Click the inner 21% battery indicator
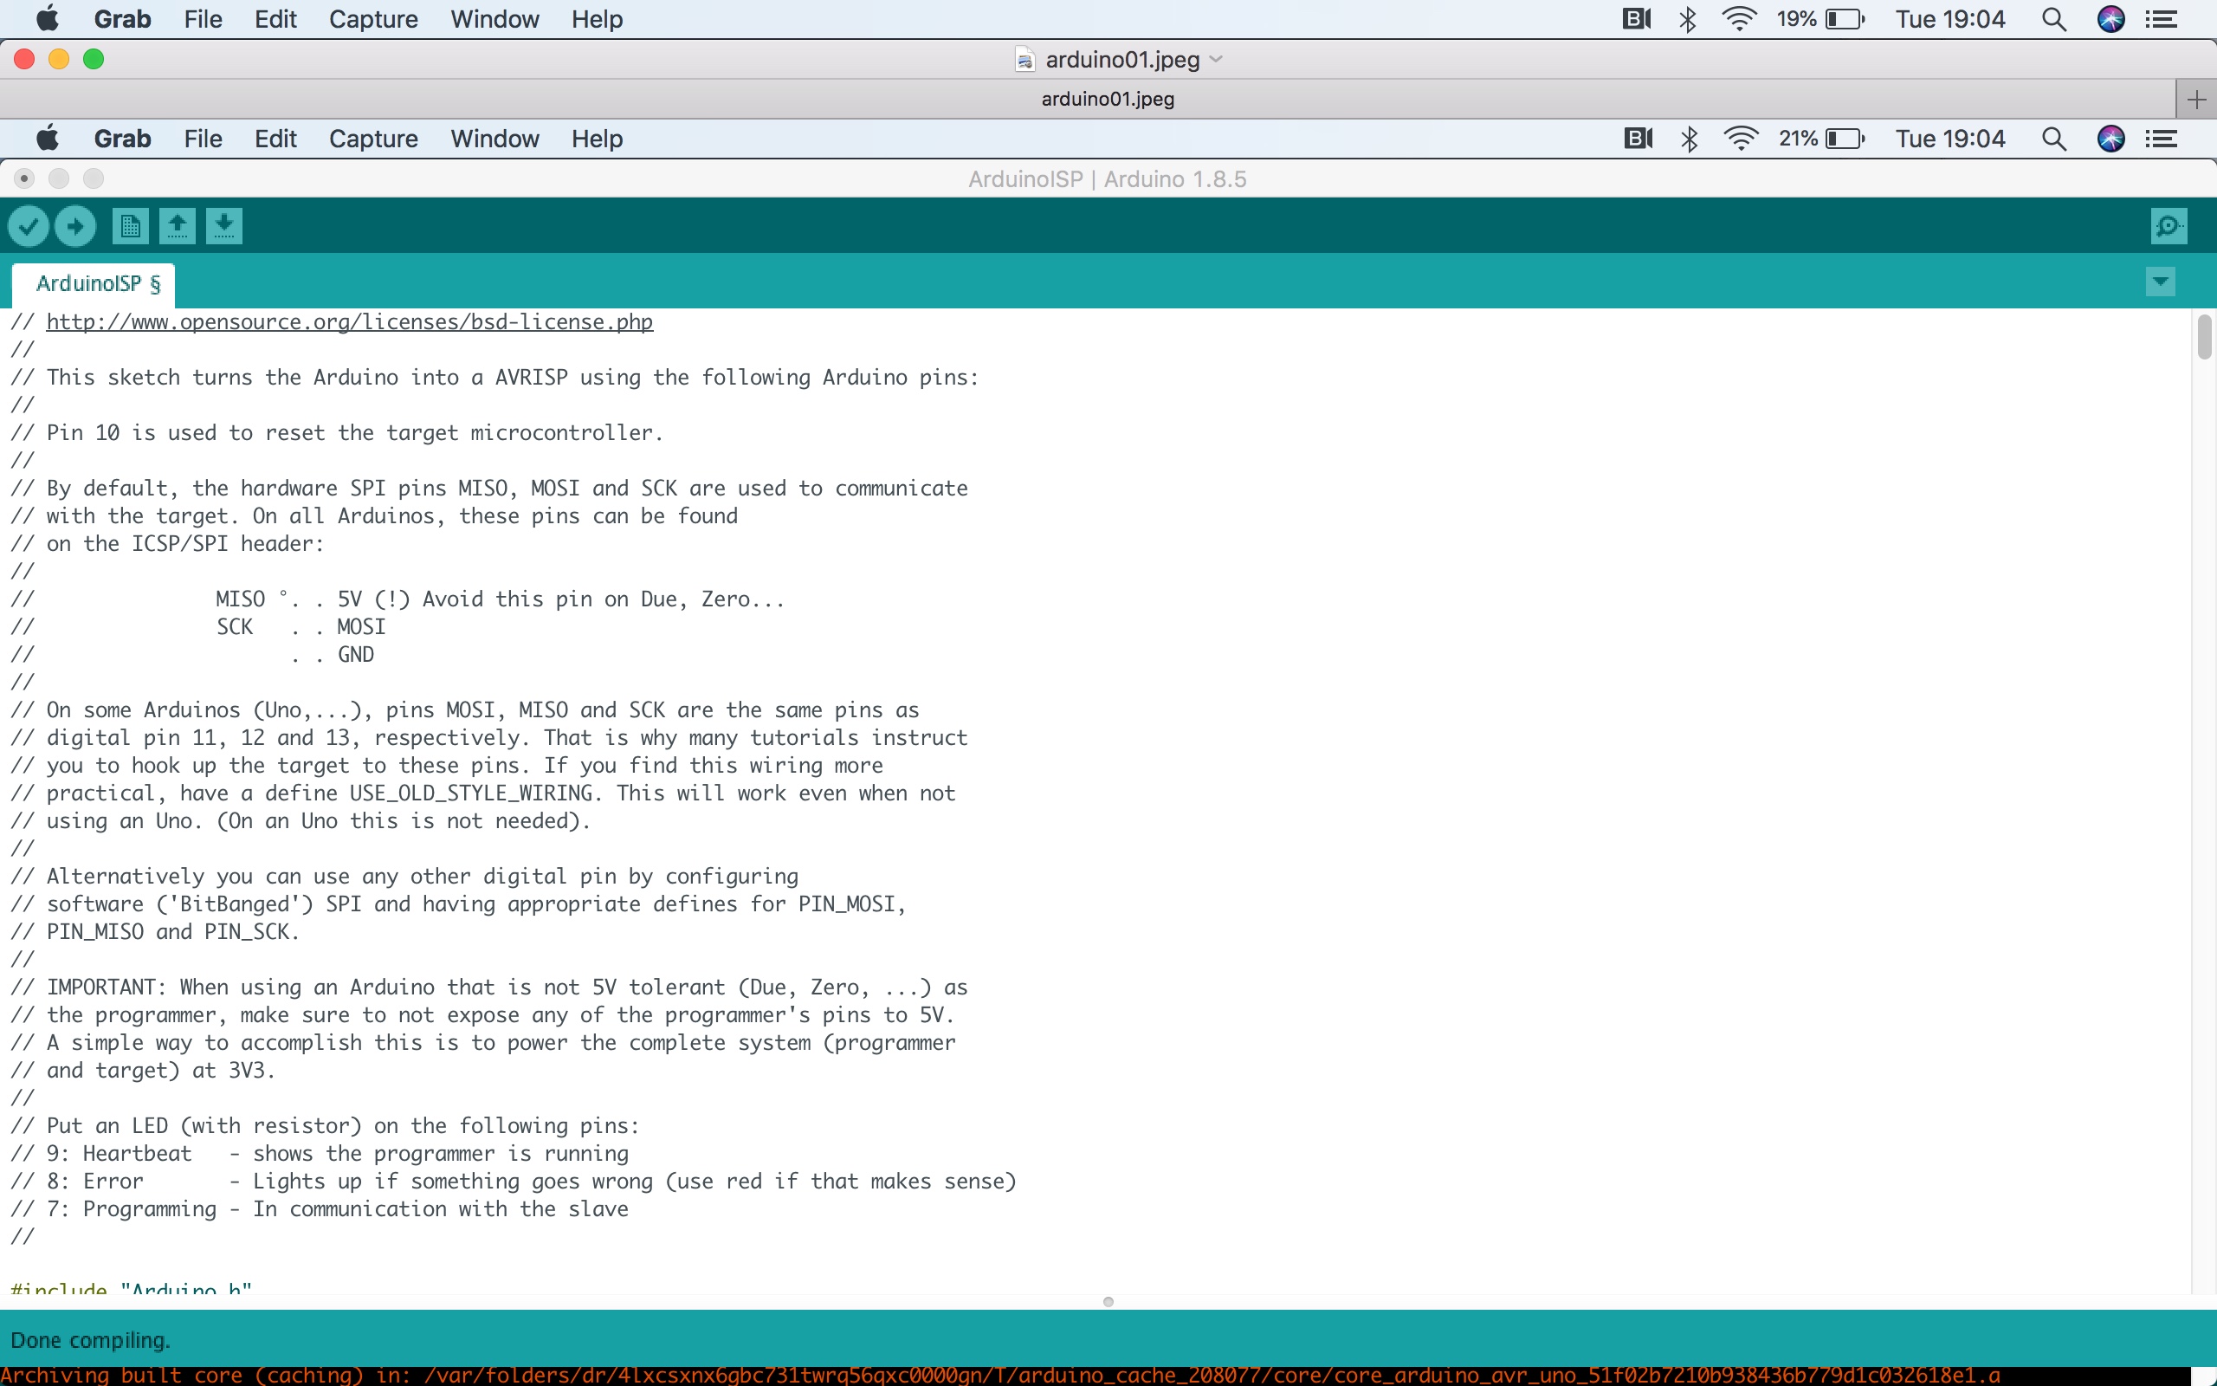The image size is (2217, 1386). [1822, 139]
